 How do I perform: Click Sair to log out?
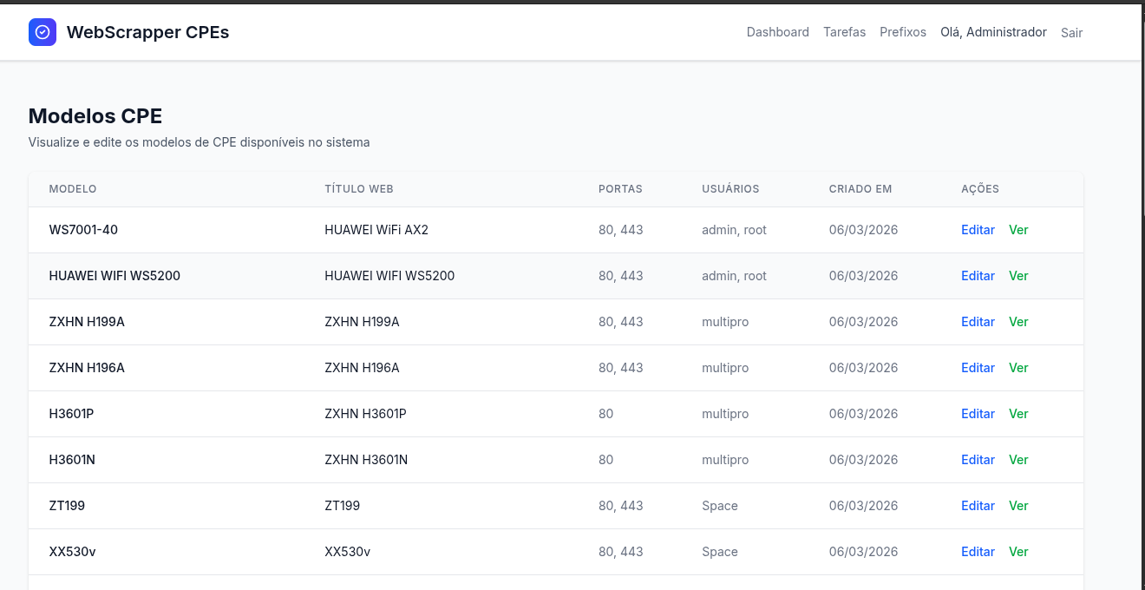click(x=1071, y=33)
